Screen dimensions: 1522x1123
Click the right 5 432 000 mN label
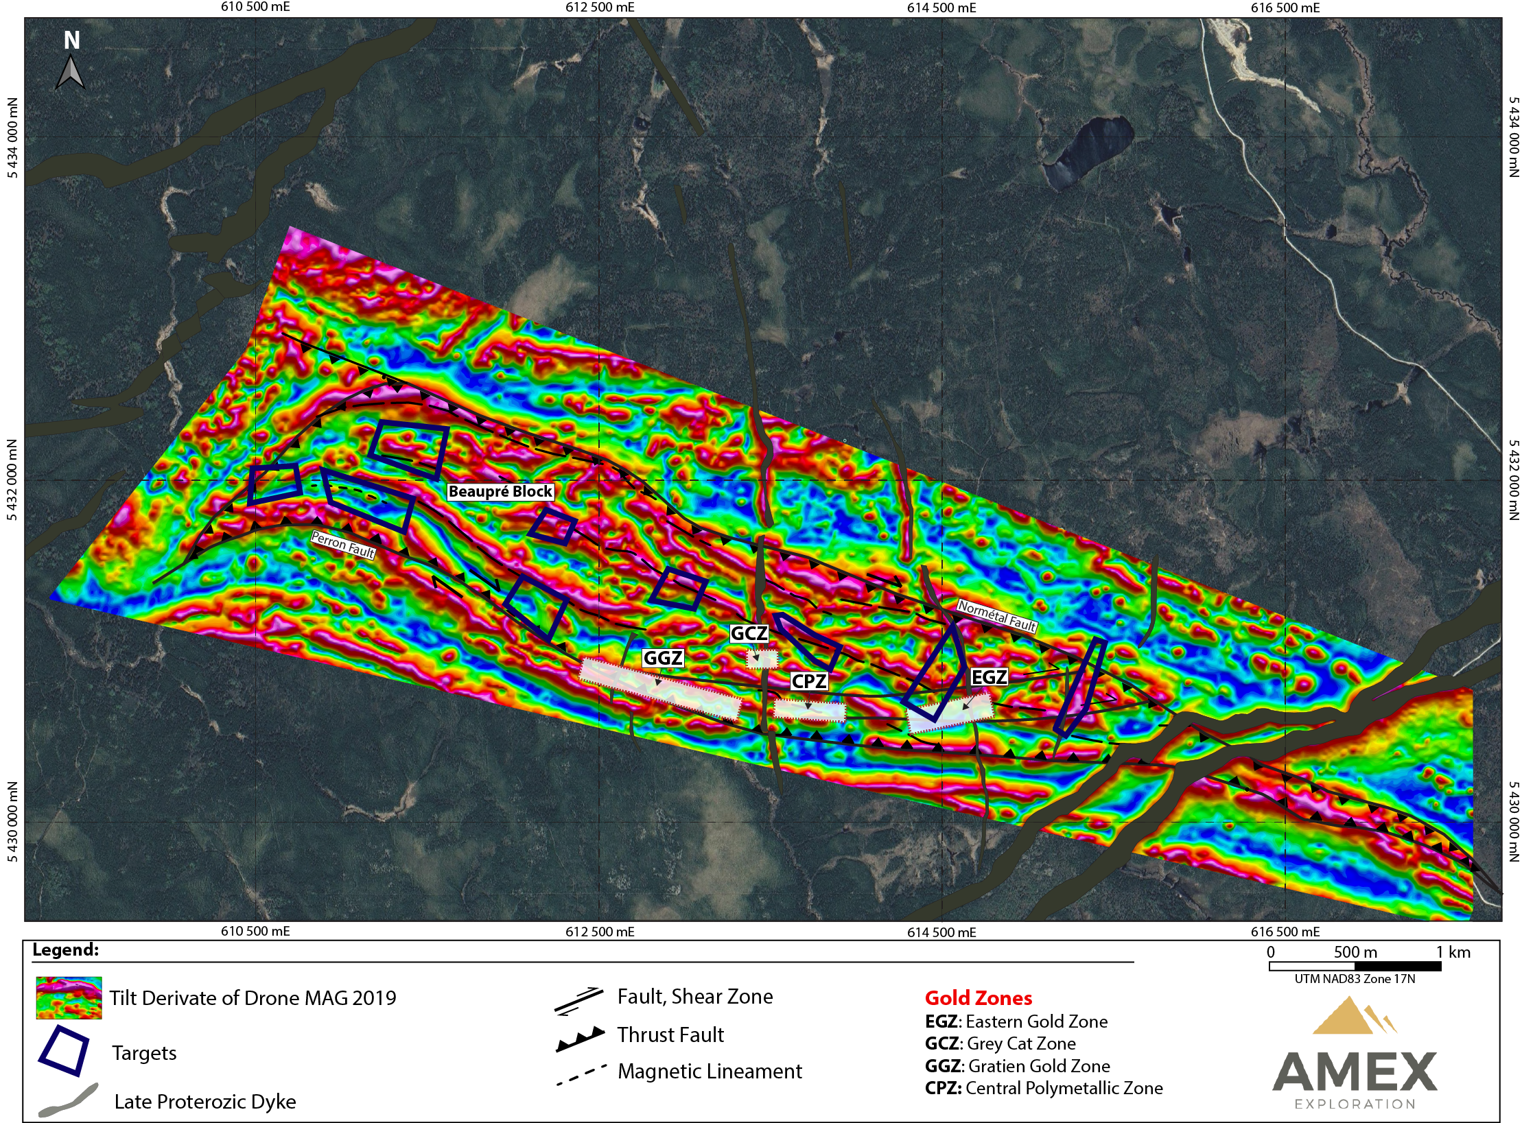1513,480
